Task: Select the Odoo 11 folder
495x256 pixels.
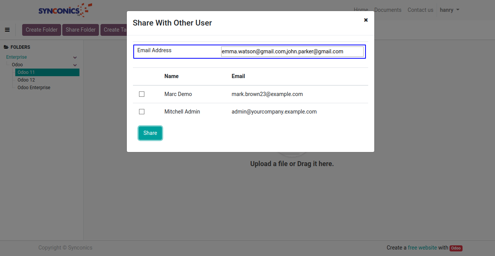Action: tap(26, 72)
